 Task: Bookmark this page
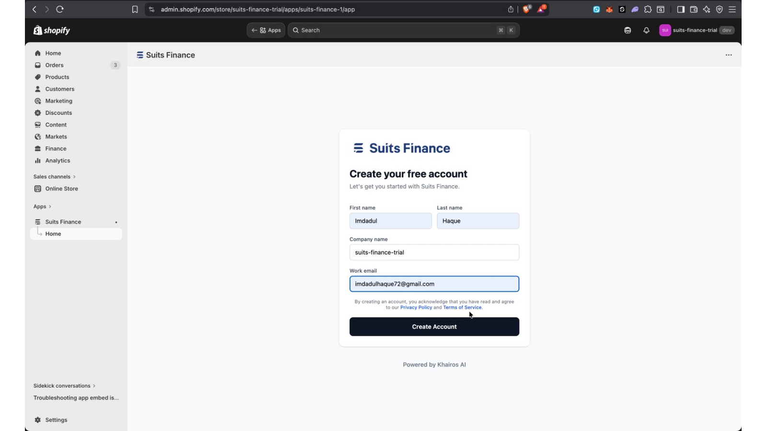pos(135,9)
